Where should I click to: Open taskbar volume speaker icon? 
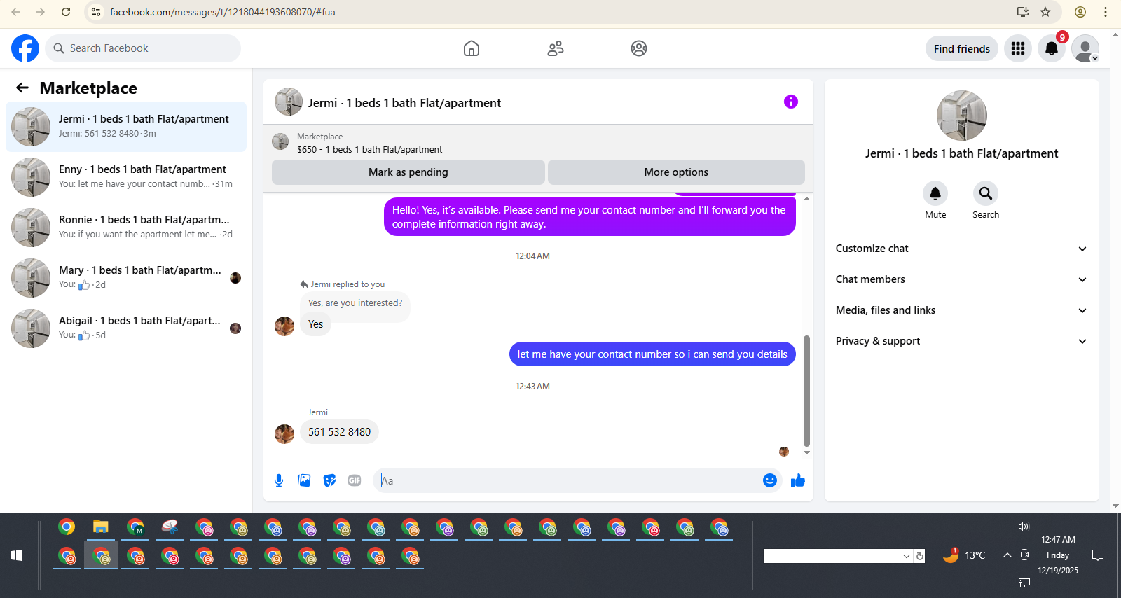click(x=1024, y=527)
